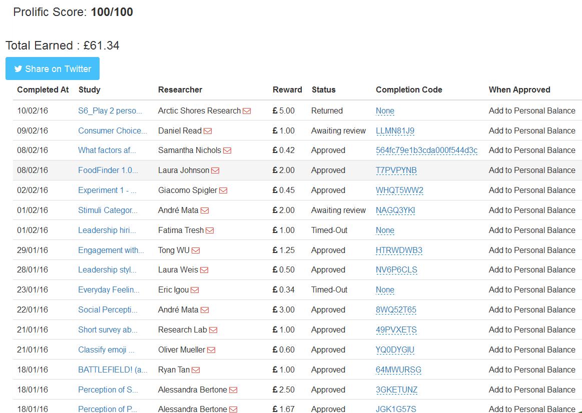The height and width of the screenshot is (413, 582).
Task: Click envelope icon in Stimuli Categor... row
Action: point(205,210)
